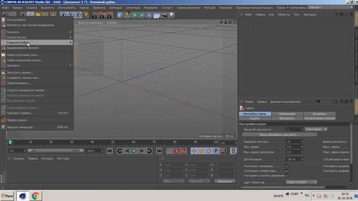The width and height of the screenshot is (358, 201).
Task: Click the red keyframe selection question icon
Action: (x=184, y=151)
